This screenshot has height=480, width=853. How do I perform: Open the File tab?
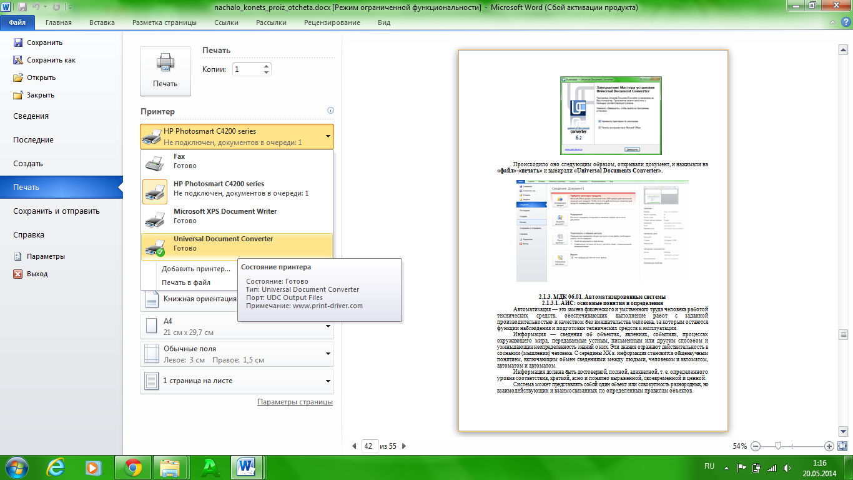(x=17, y=22)
